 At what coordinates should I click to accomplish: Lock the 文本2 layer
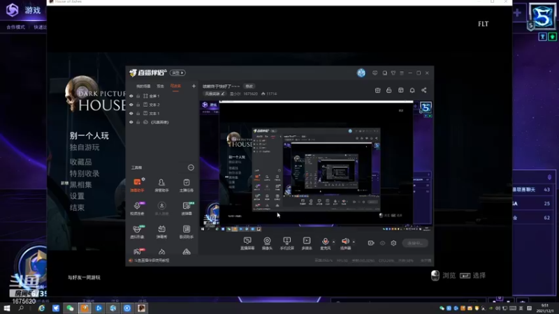(x=138, y=105)
